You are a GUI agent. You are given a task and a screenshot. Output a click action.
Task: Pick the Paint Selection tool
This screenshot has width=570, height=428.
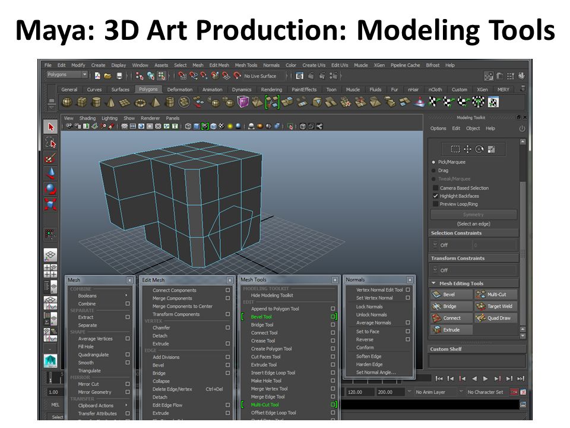tap(50, 158)
